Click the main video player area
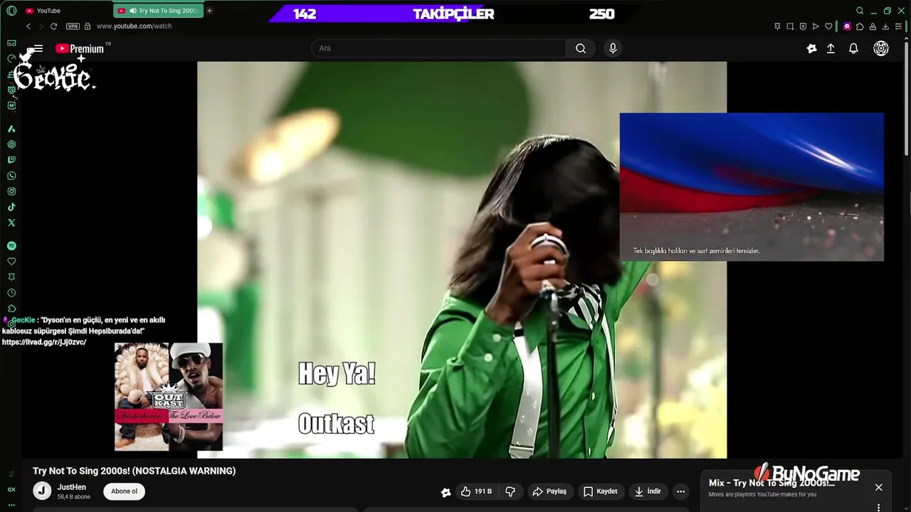The width and height of the screenshot is (911, 512). tap(462, 260)
